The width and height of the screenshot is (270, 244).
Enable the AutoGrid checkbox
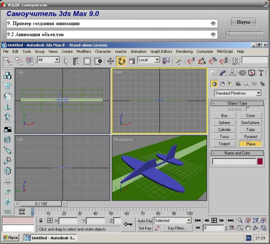248,109
